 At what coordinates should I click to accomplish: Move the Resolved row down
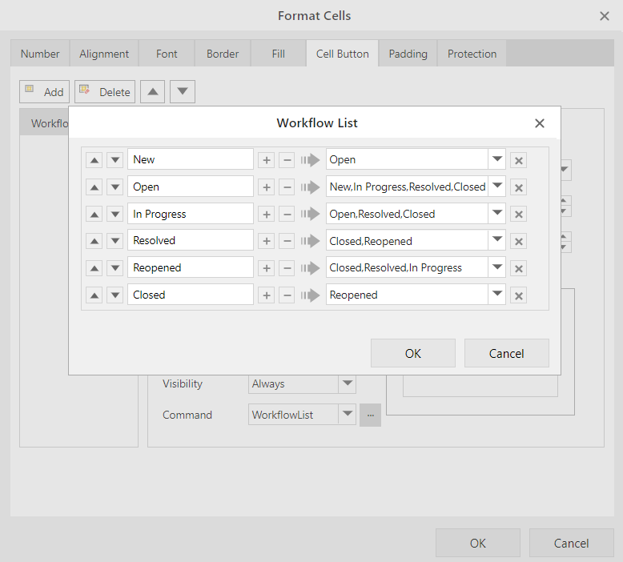tap(115, 241)
